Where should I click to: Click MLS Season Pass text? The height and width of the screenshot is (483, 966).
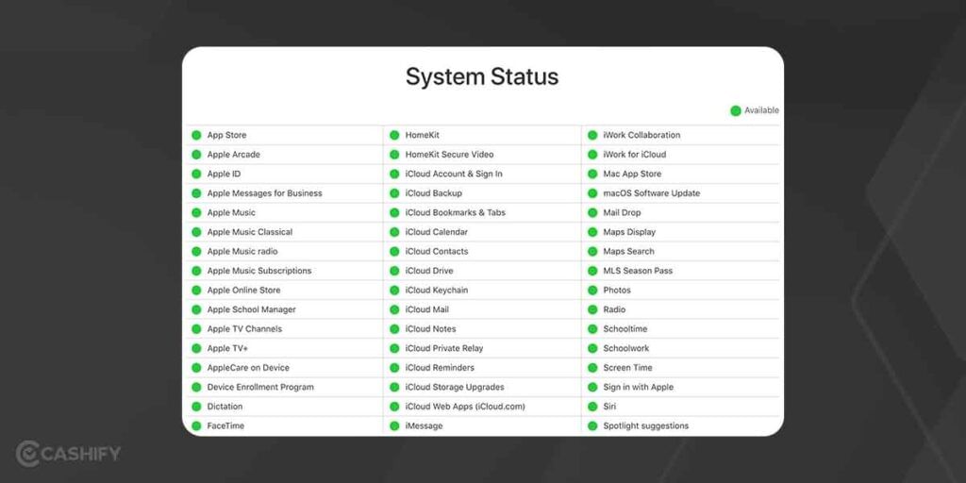click(x=639, y=271)
